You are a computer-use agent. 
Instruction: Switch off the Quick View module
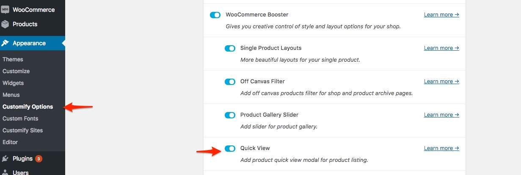pos(230,148)
